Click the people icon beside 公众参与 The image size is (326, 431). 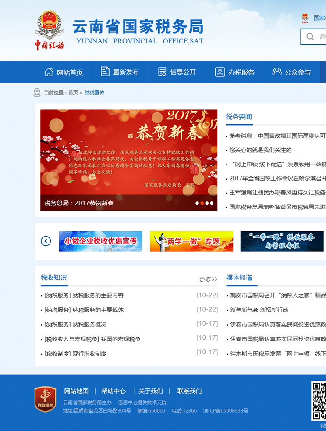coord(277,72)
